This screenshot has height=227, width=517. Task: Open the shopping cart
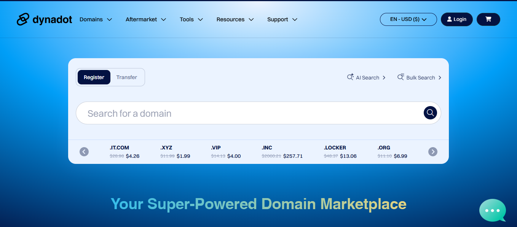click(488, 19)
